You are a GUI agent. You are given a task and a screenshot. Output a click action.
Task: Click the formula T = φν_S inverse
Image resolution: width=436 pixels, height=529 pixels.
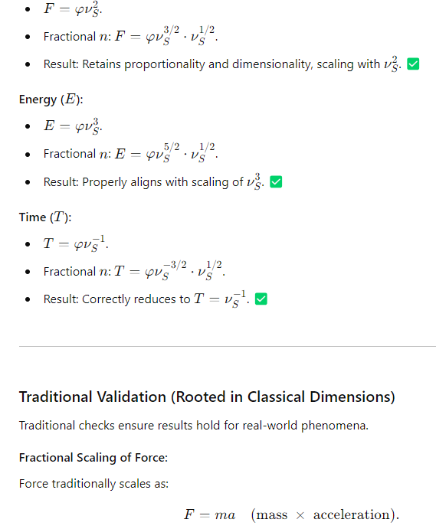(x=76, y=243)
